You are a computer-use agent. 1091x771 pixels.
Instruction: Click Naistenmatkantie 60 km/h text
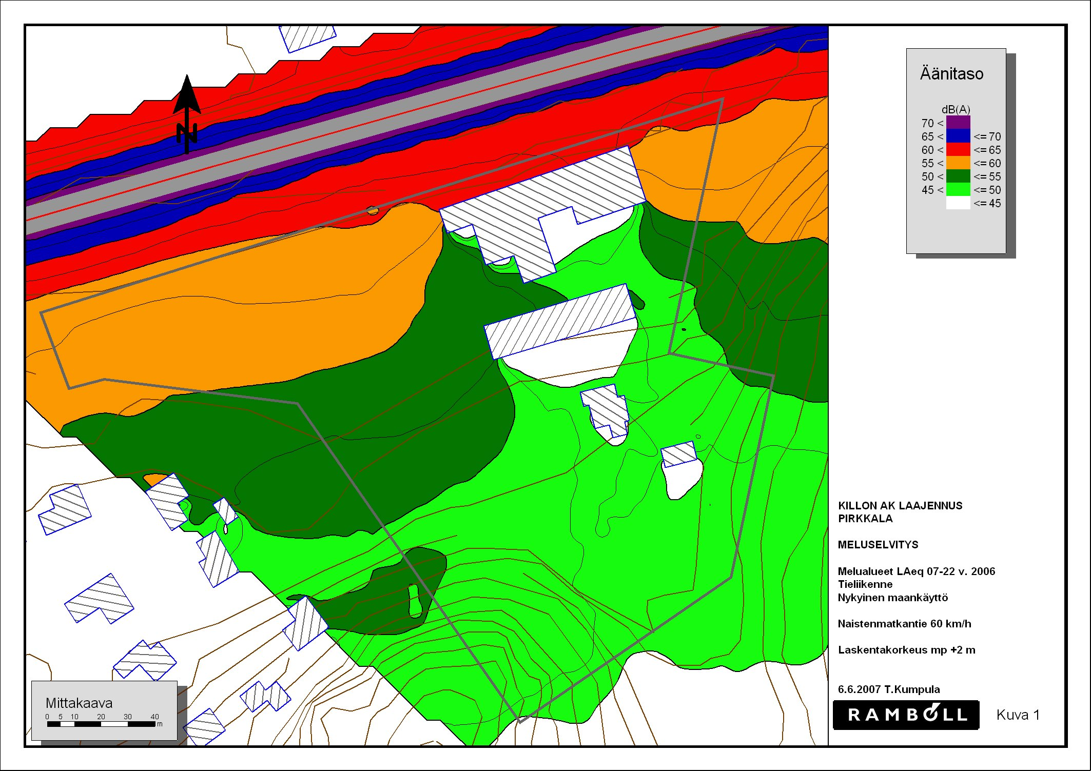[x=904, y=624]
